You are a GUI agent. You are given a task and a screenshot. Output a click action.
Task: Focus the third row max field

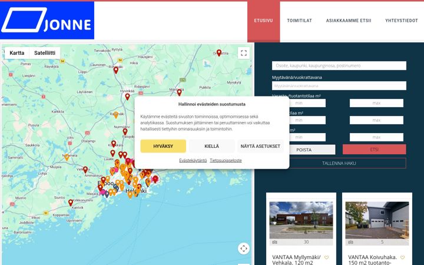(376, 137)
